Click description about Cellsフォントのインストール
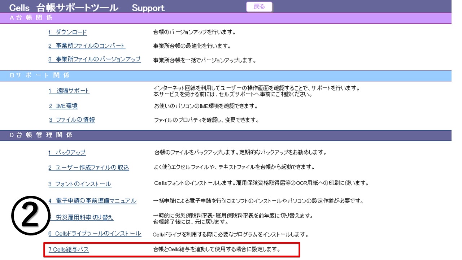Image resolution: width=462 pixels, height=260 pixels. pyautogui.click(x=261, y=183)
